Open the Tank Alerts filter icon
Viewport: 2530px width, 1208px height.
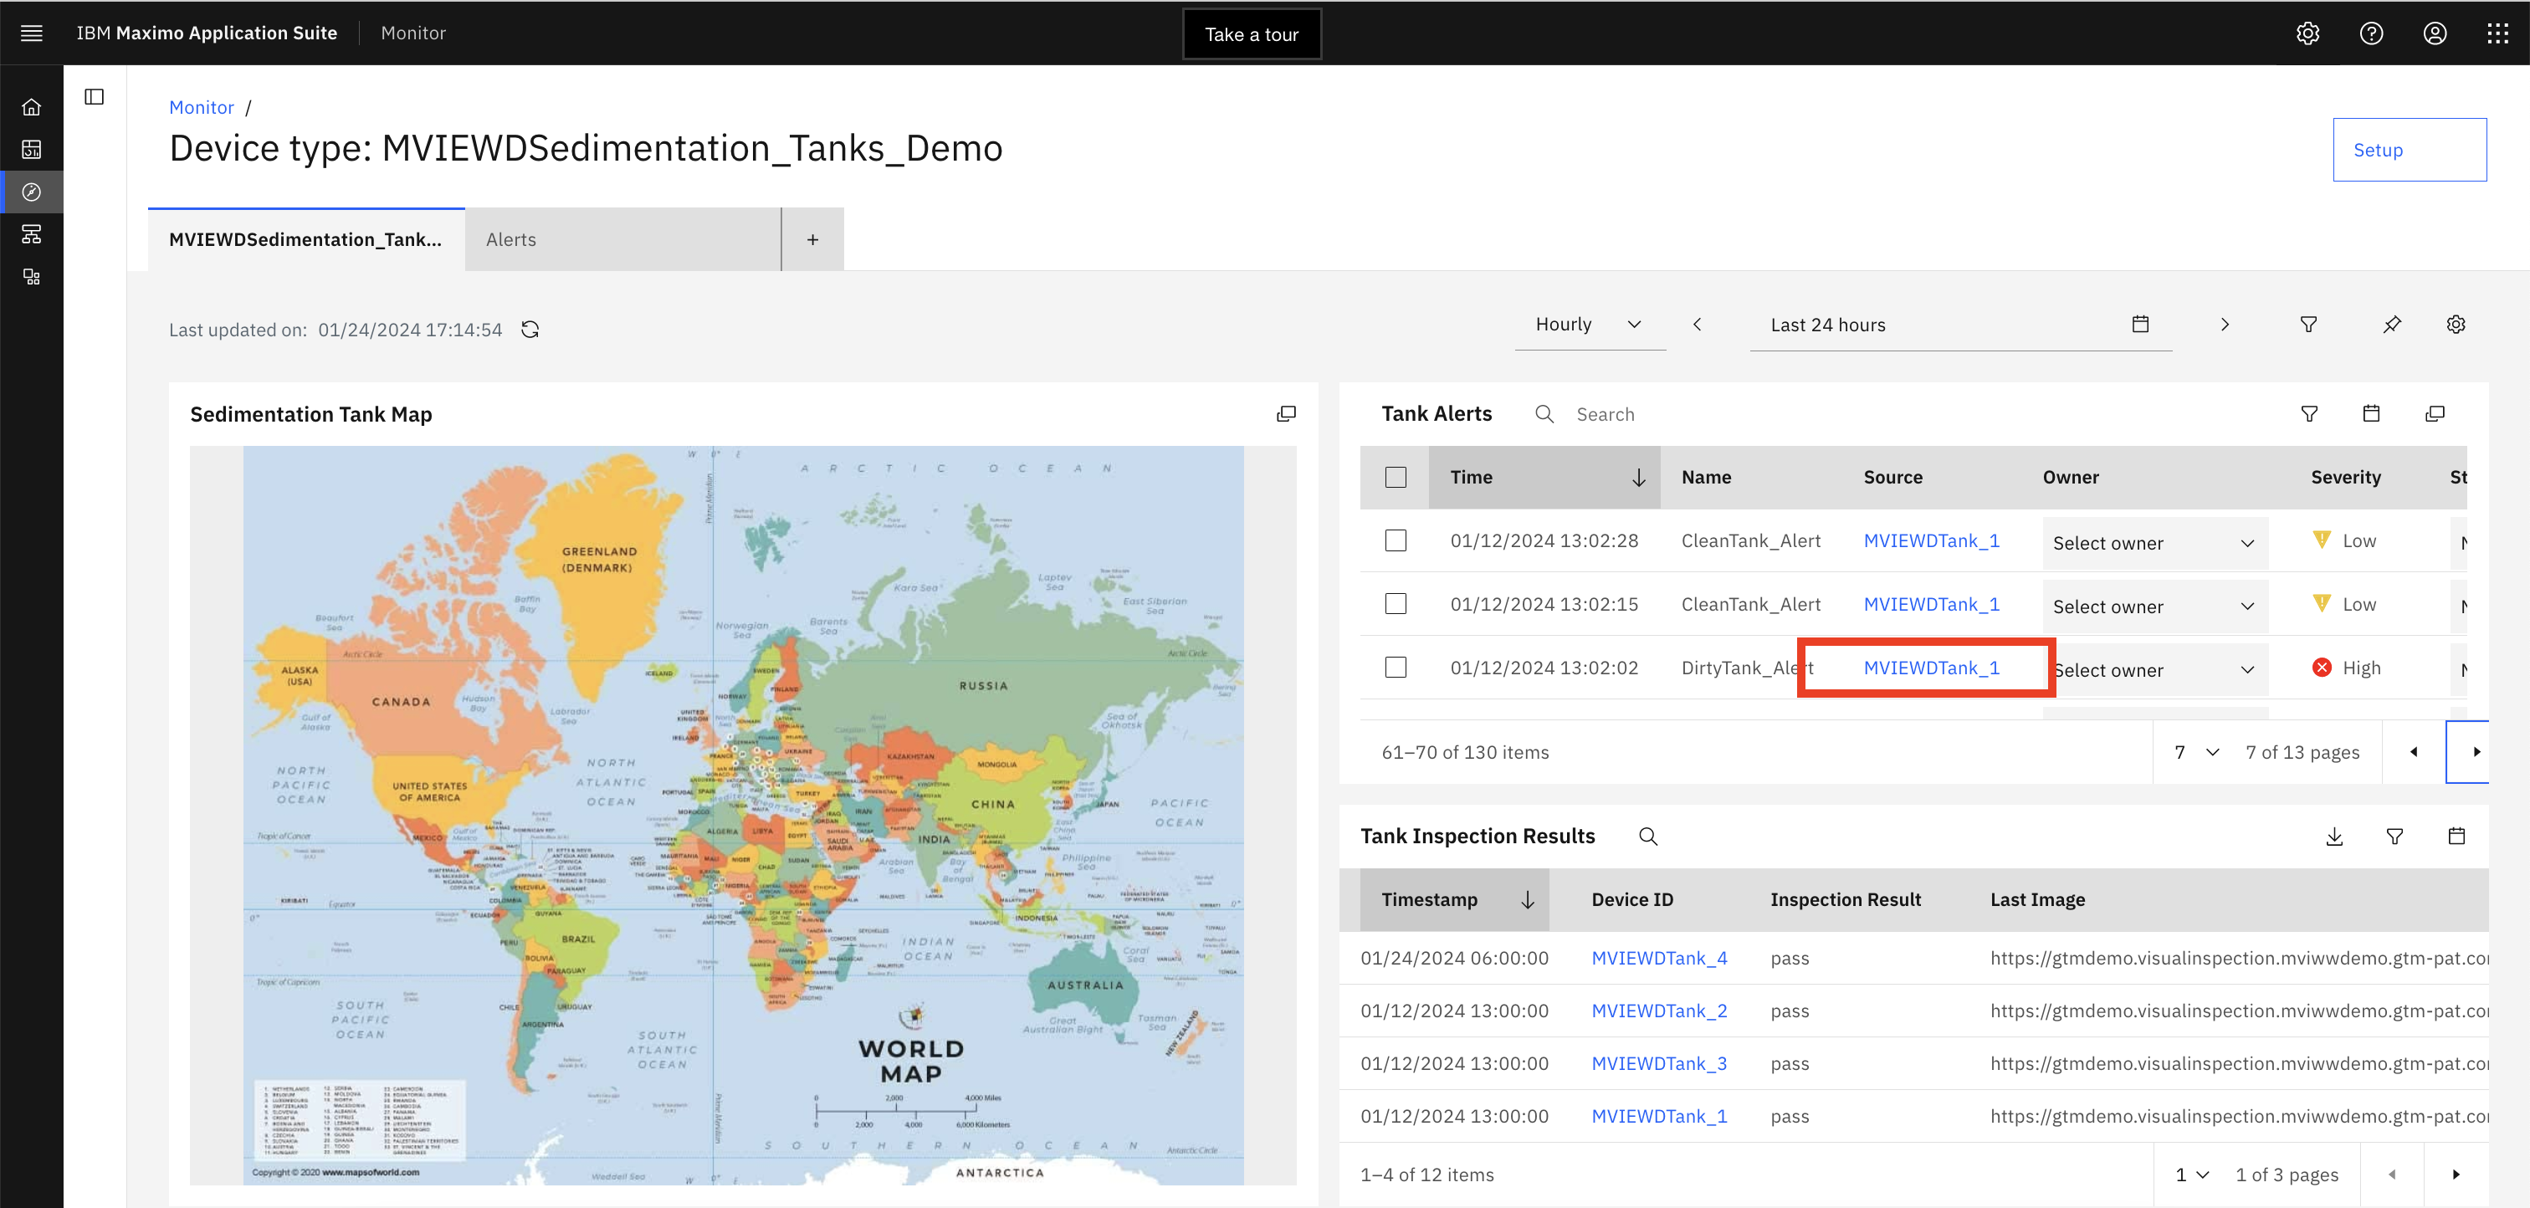pos(2309,413)
